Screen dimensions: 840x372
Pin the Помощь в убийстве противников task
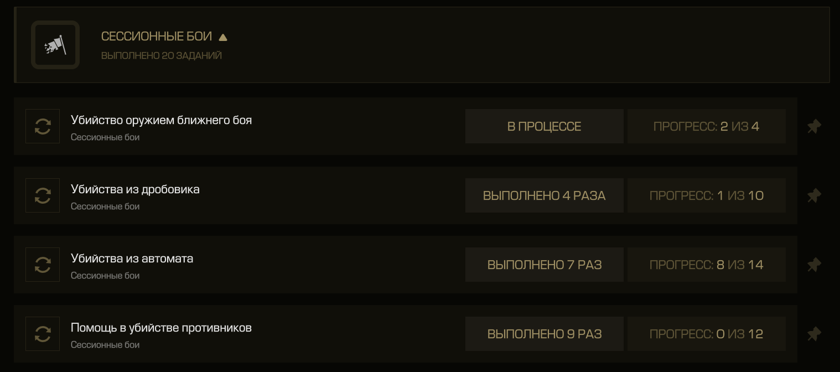point(813,334)
